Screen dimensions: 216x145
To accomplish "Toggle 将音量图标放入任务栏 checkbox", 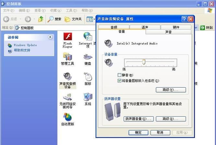I will tap(119, 81).
